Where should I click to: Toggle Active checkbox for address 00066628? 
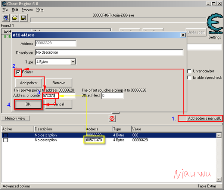(6, 135)
